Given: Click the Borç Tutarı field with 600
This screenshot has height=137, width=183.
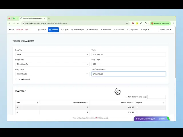Looking at the screenshot, I should (129, 64).
